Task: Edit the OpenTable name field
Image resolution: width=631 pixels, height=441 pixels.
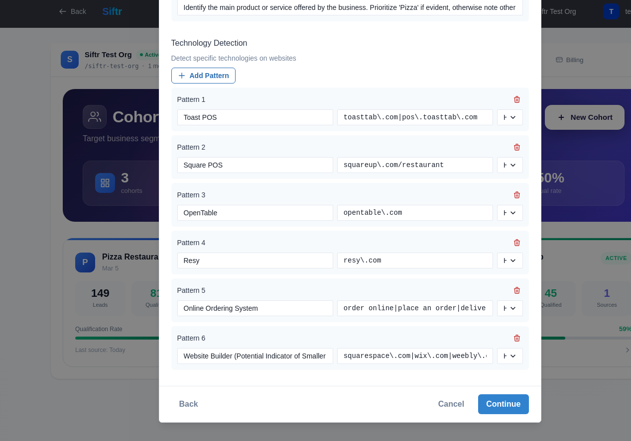Action: click(x=255, y=213)
